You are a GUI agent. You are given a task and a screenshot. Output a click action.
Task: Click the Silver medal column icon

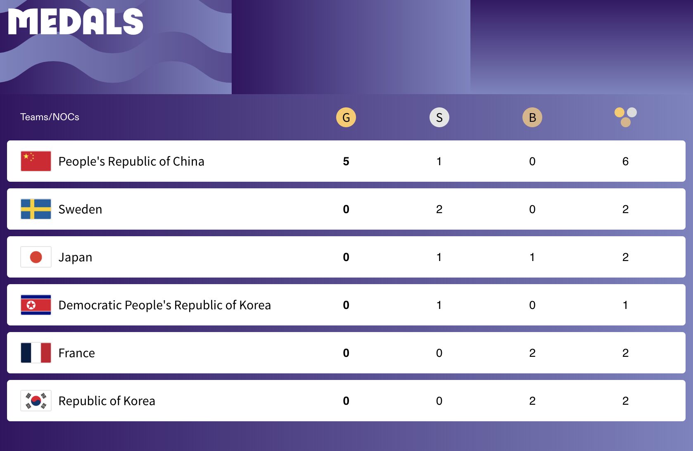pos(439,117)
